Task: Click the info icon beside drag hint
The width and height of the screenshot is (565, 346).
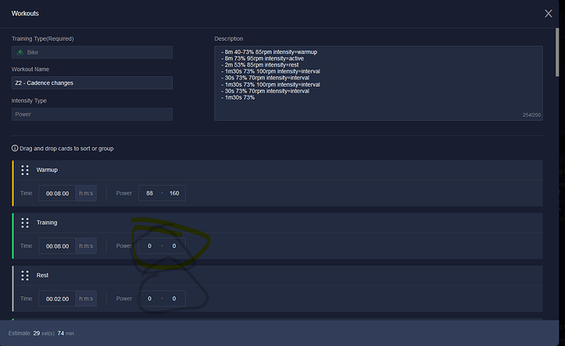Action: (15, 148)
